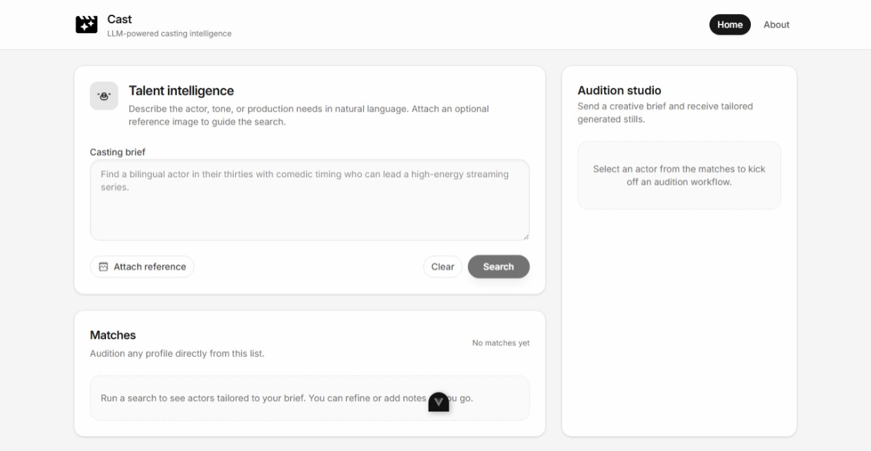The height and width of the screenshot is (451, 871).
Task: Click the Matches section heading
Action: [113, 335]
